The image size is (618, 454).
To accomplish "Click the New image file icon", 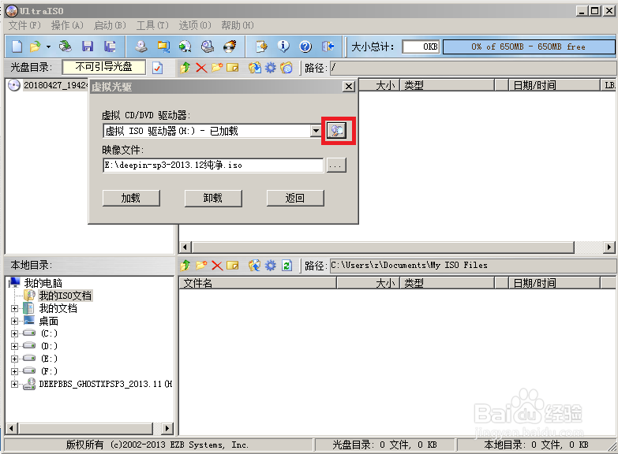I will point(17,47).
